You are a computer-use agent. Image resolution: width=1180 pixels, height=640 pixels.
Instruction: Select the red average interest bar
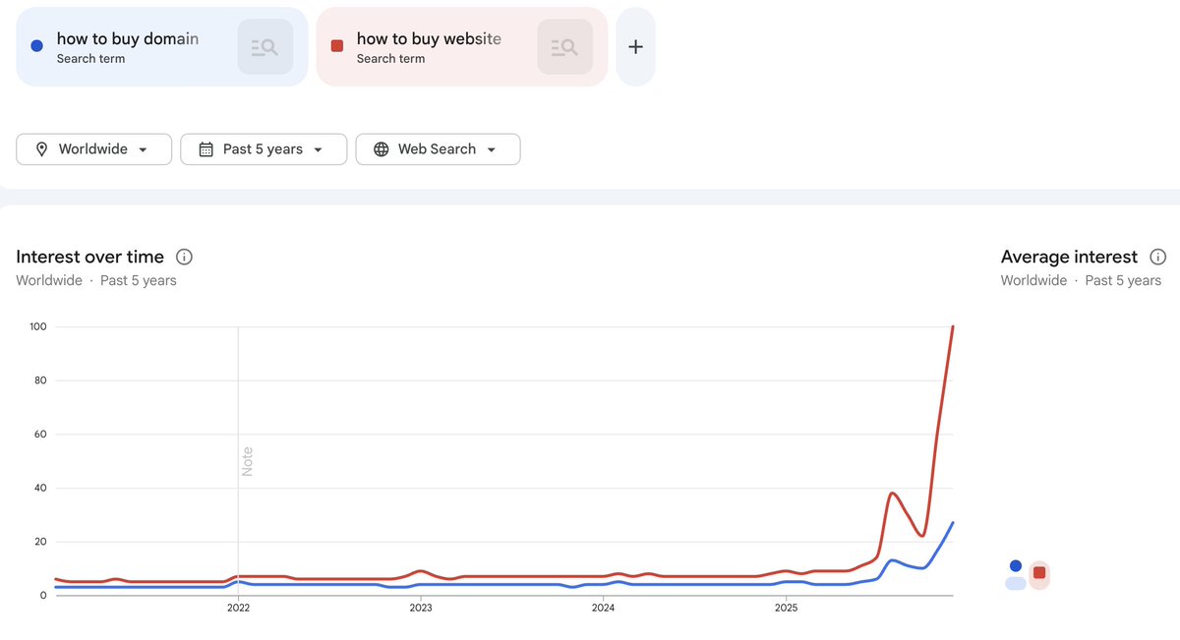click(x=1039, y=574)
